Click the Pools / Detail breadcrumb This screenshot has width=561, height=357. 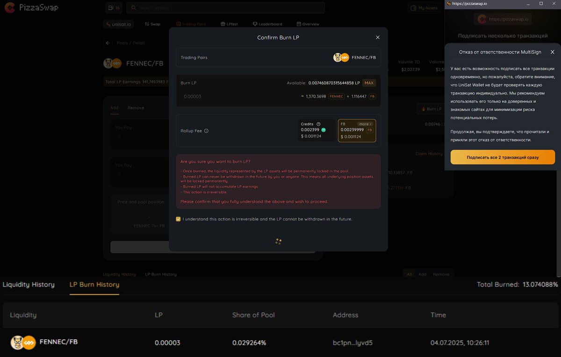coord(130,43)
